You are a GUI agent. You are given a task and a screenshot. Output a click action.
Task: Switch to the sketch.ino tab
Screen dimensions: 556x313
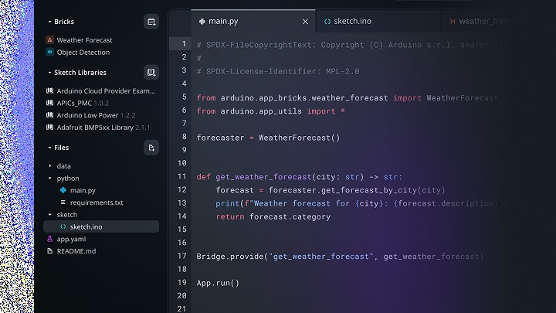point(378,22)
